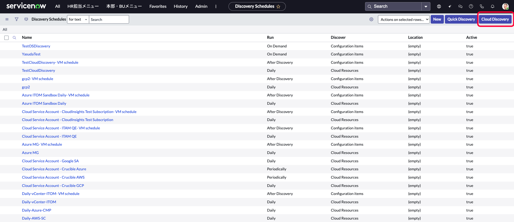Screen dimensions: 514x222
Task: Open the 'for text' search field dropdown
Action: coord(78,19)
